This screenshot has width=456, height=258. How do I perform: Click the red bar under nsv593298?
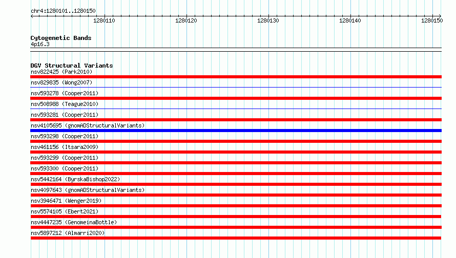(236, 141)
